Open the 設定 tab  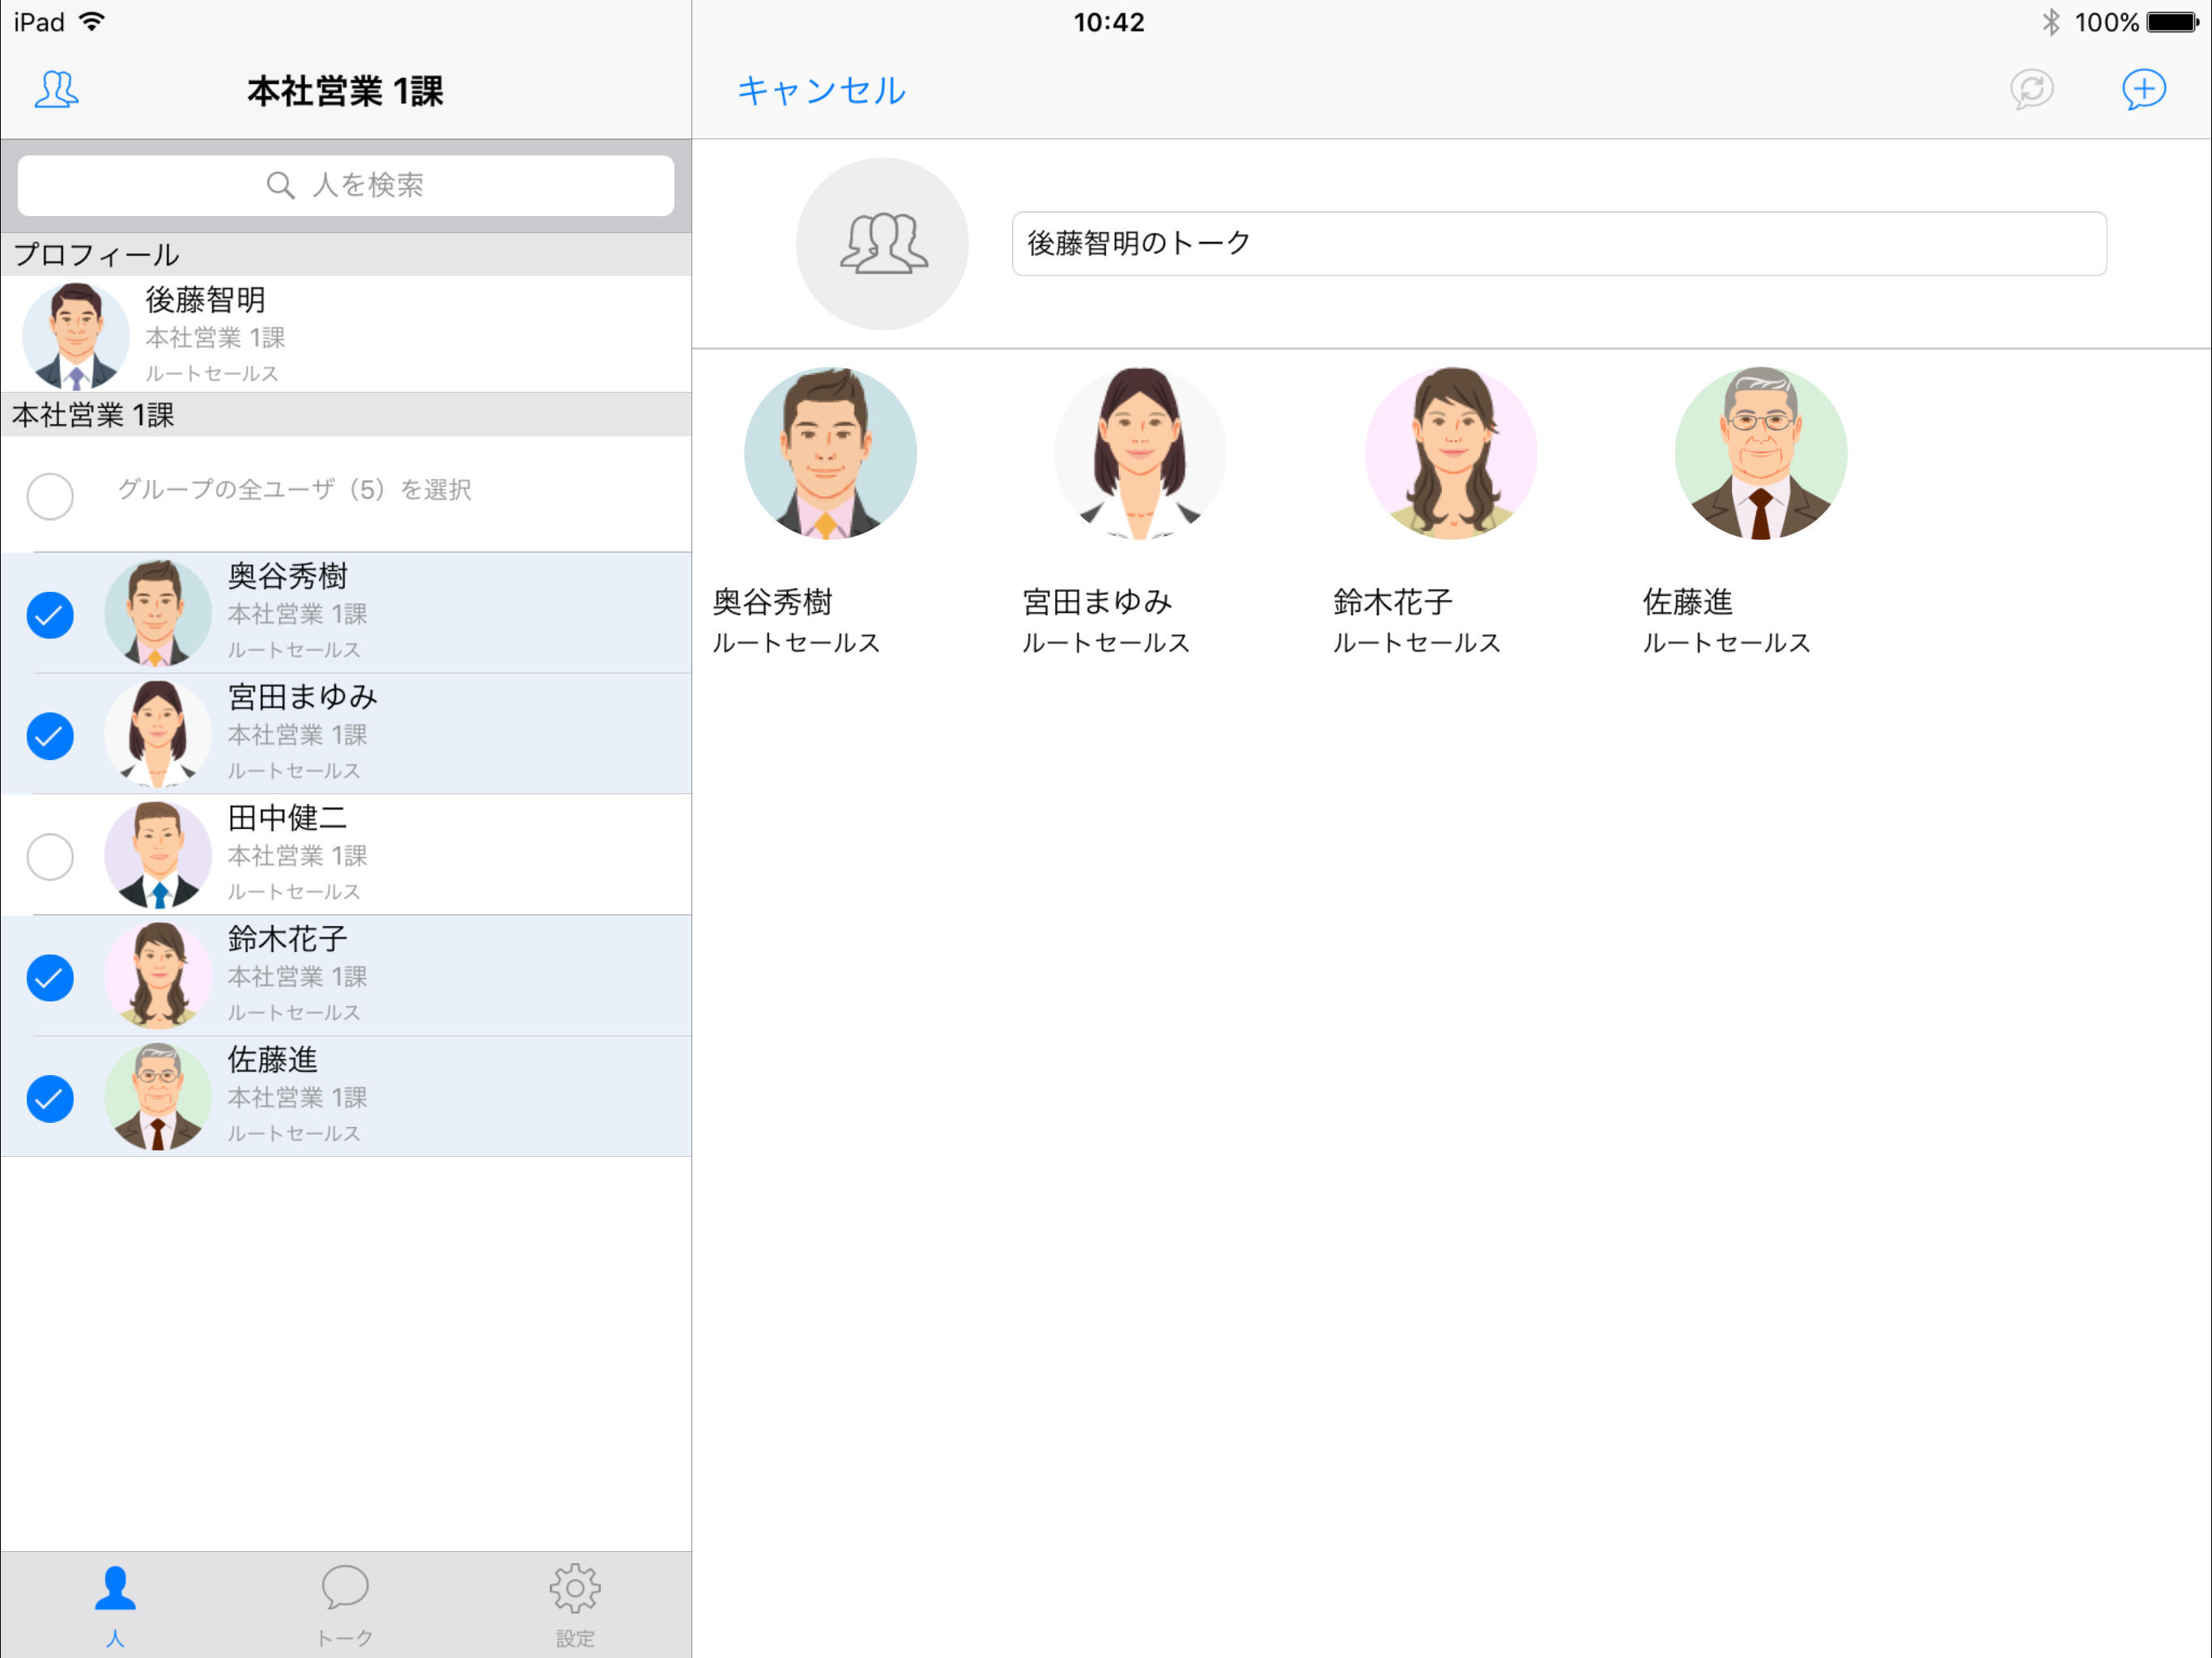[x=575, y=1605]
